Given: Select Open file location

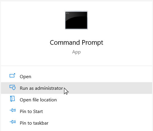Looking at the screenshot, I should tap(38, 100).
